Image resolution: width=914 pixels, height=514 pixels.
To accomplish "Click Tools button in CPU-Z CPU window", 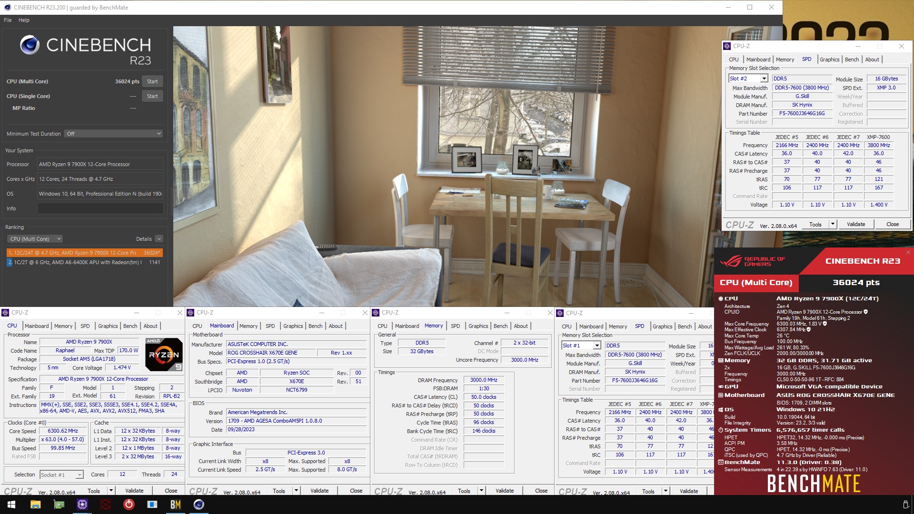I will [94, 491].
